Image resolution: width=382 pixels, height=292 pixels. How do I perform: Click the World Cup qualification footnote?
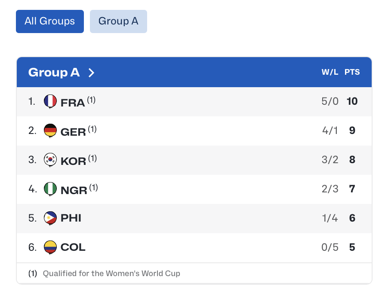pos(111,274)
